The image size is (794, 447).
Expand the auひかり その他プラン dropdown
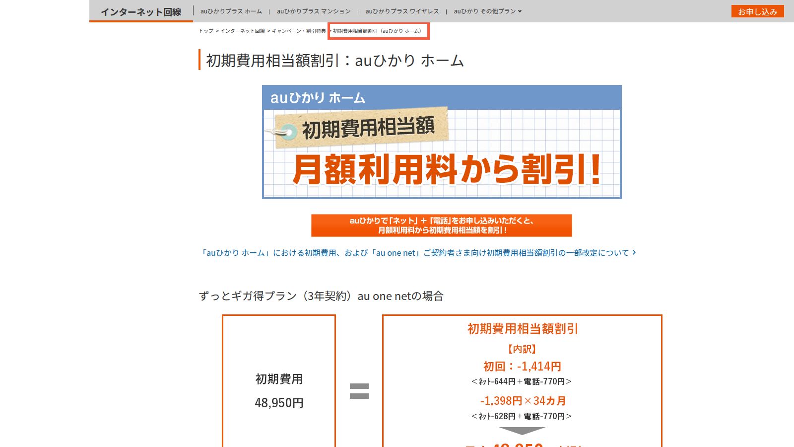[x=488, y=11]
